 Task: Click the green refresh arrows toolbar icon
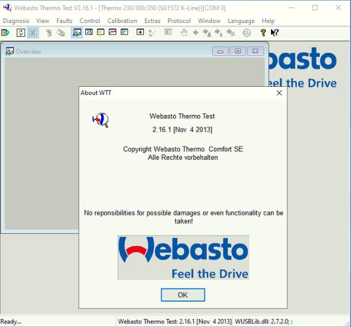coord(21,33)
